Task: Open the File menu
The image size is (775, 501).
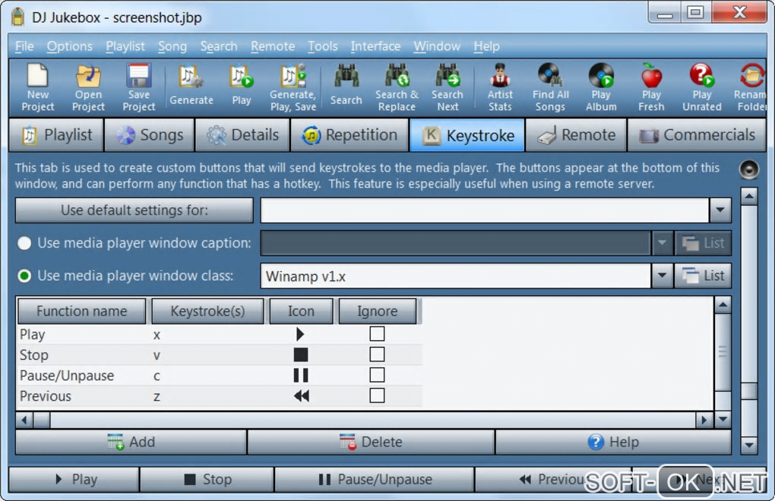Action: coord(24,46)
